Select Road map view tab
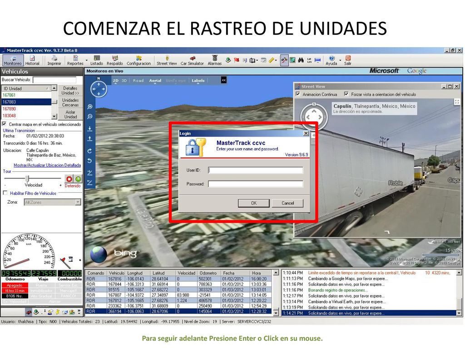This screenshot has width=465, height=348. (138, 81)
